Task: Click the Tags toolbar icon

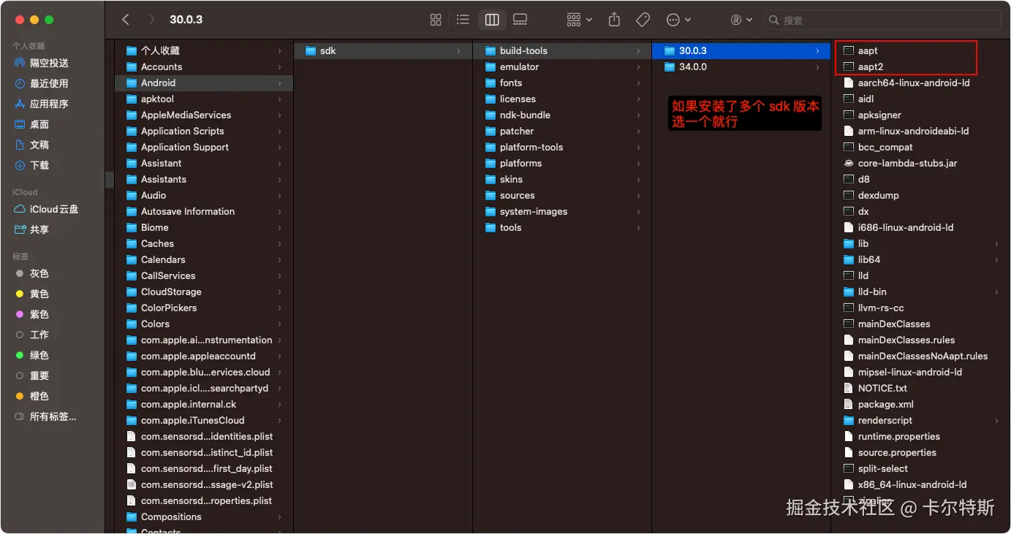Action: [x=643, y=20]
